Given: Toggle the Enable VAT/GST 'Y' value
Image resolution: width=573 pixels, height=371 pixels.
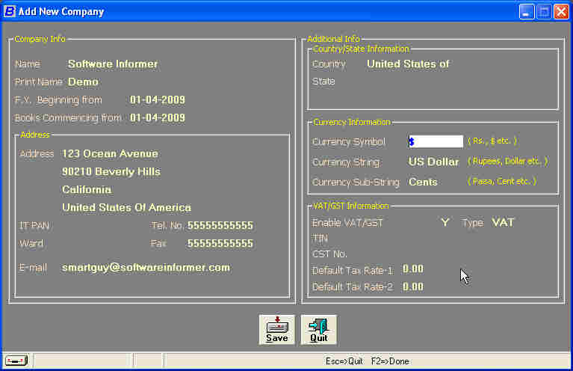Looking at the screenshot, I should tap(445, 223).
